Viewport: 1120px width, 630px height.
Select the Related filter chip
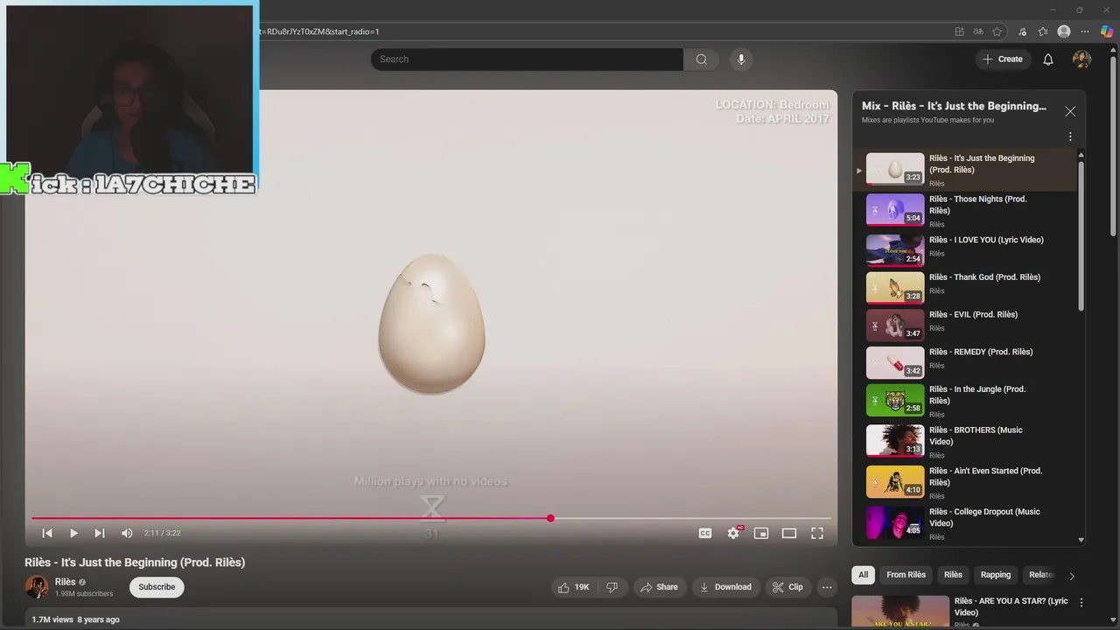point(1039,575)
